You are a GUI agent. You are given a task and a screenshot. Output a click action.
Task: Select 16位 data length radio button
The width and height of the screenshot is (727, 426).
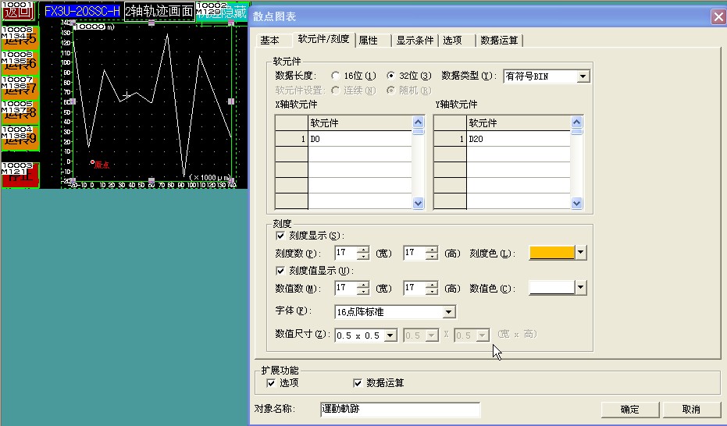coord(336,76)
